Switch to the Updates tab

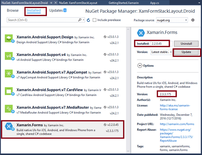(56, 10)
